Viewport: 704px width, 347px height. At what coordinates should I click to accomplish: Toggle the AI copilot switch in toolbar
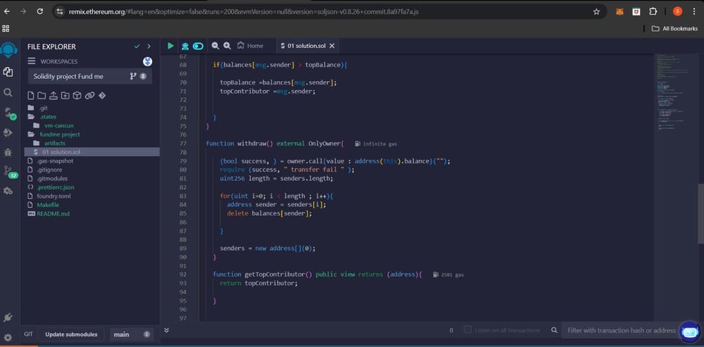[x=198, y=46]
